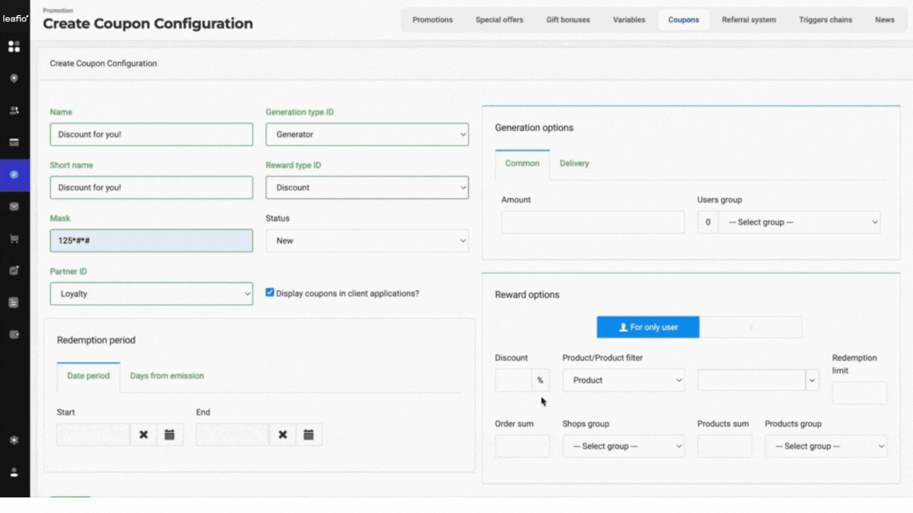Click the Mask input field
This screenshot has width=913, height=513.
[151, 241]
